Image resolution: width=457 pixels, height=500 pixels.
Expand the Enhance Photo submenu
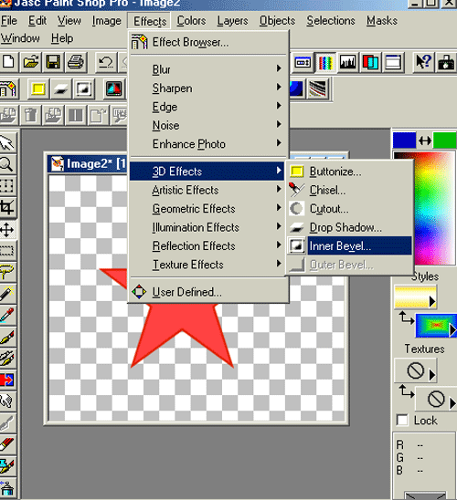(207, 144)
